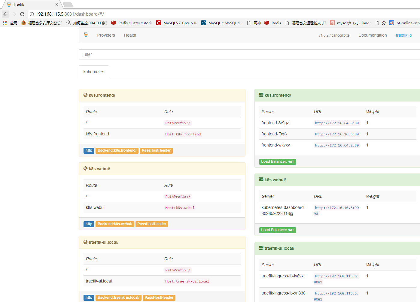Open MySQL5.7 Group Replication bookmark
Image resolution: width=420 pixels, height=302 pixels.
[x=177, y=23]
